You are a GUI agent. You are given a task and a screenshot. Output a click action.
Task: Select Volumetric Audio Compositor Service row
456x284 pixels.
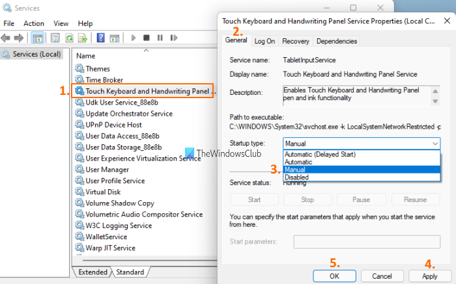click(x=139, y=214)
